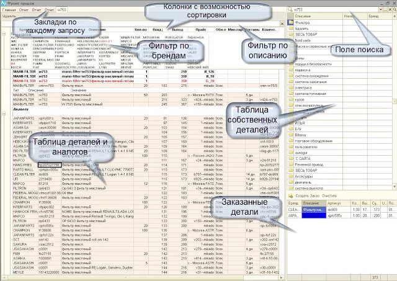Sort the parts table by the Прайс column
The width and height of the screenshot is (397, 281).
click(201, 30)
